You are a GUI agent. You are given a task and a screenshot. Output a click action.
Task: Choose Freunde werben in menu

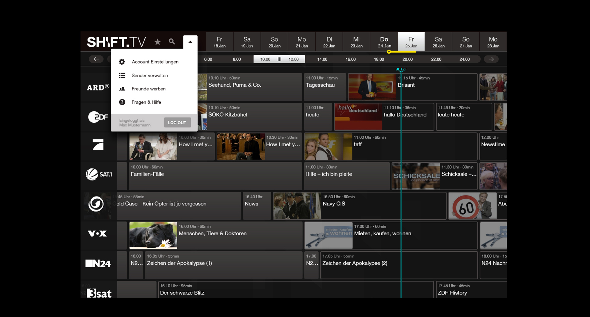click(148, 89)
